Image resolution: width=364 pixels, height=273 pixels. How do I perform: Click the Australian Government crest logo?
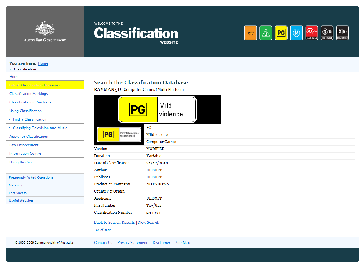(x=45, y=31)
